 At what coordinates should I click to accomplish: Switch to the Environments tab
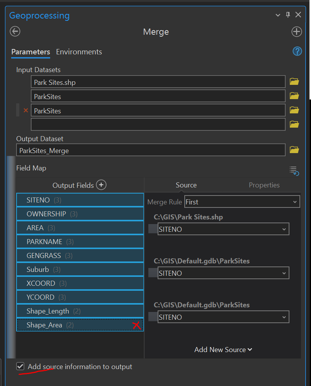[x=79, y=52]
